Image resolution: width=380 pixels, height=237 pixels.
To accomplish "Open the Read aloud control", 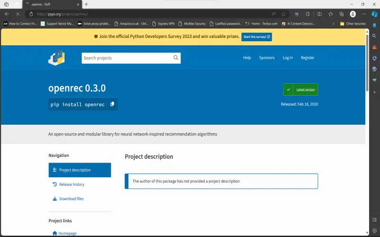I will (x=274, y=14).
